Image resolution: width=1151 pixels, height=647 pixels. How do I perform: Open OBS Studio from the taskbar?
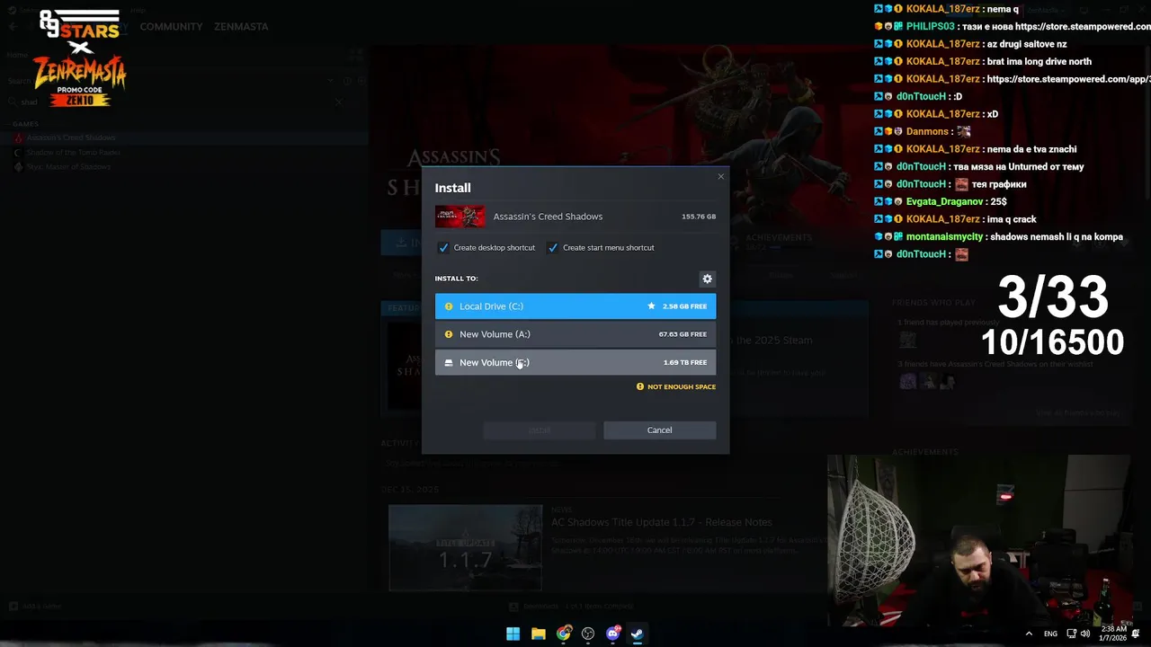(588, 634)
